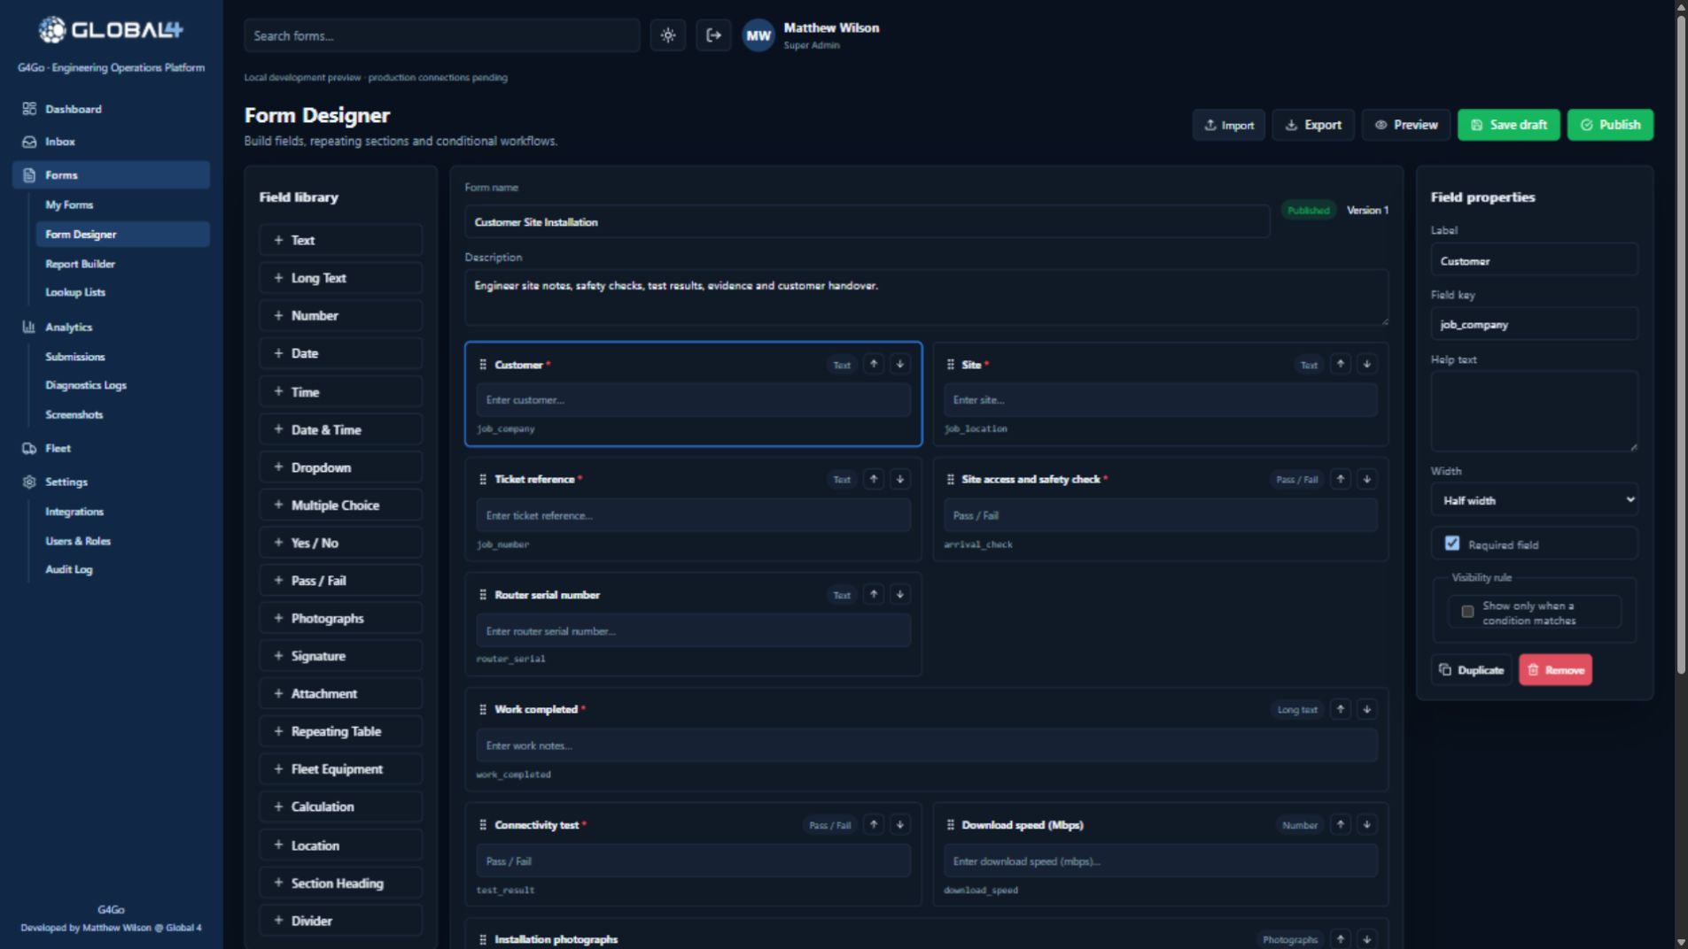The width and height of the screenshot is (1688, 949).
Task: Open the MW user avatar
Action: click(x=758, y=35)
